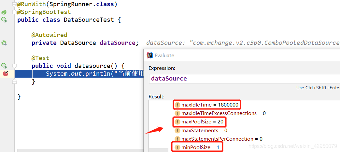Screen dimensions: 340x152
Task: Select the maxStatements = 0 field row
Action: 201,131
